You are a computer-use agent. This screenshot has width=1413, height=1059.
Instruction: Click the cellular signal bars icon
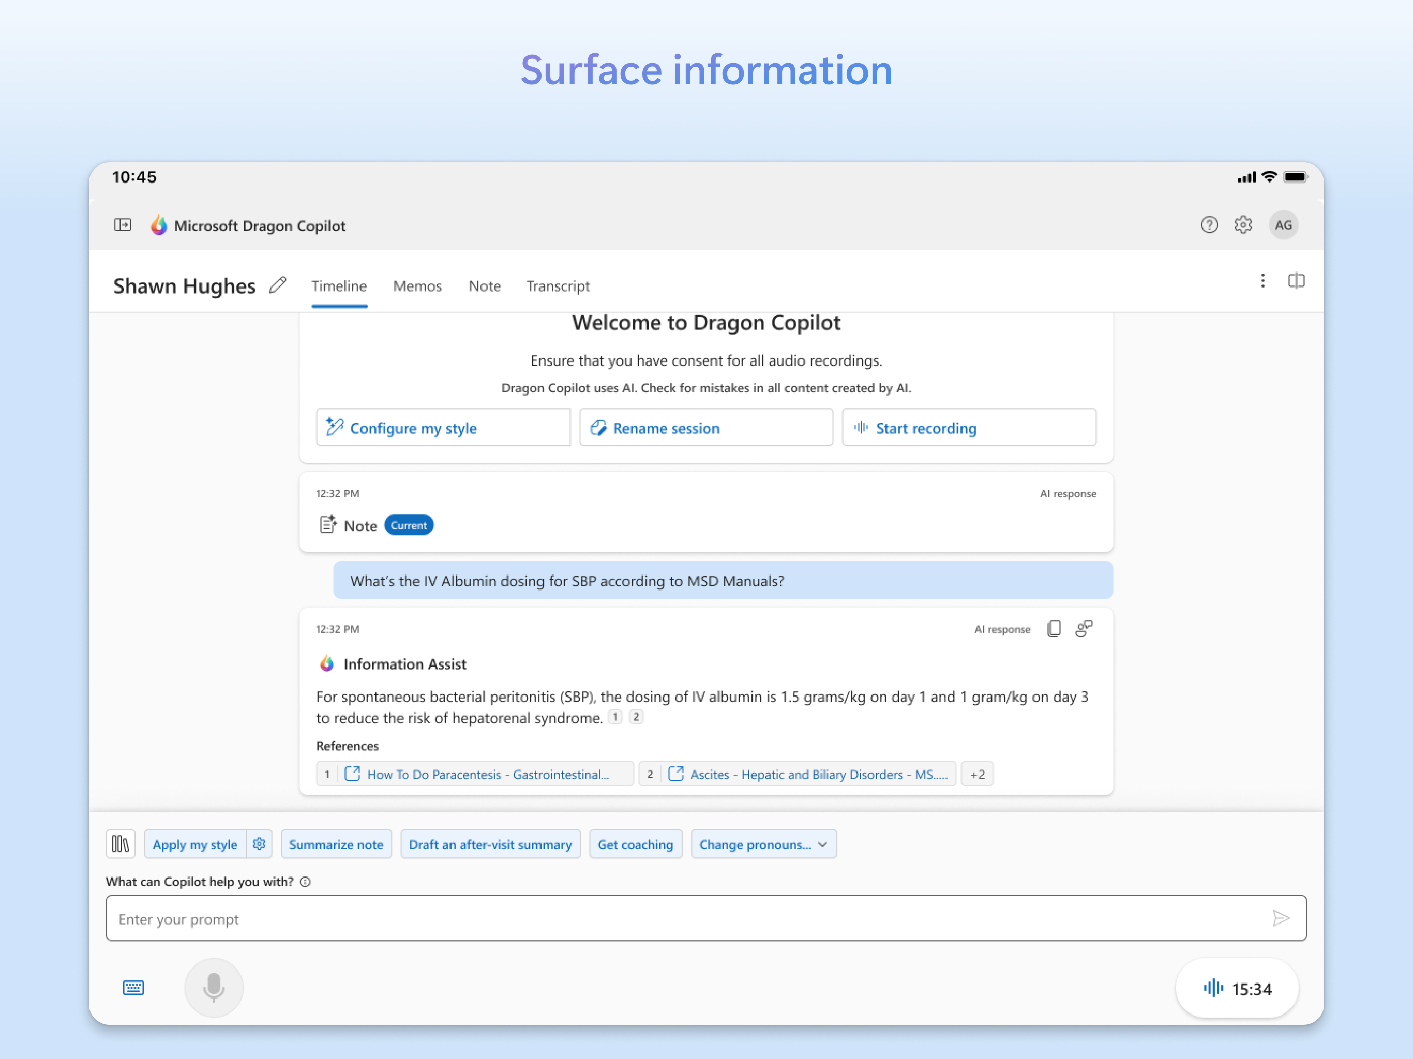pos(1246,177)
